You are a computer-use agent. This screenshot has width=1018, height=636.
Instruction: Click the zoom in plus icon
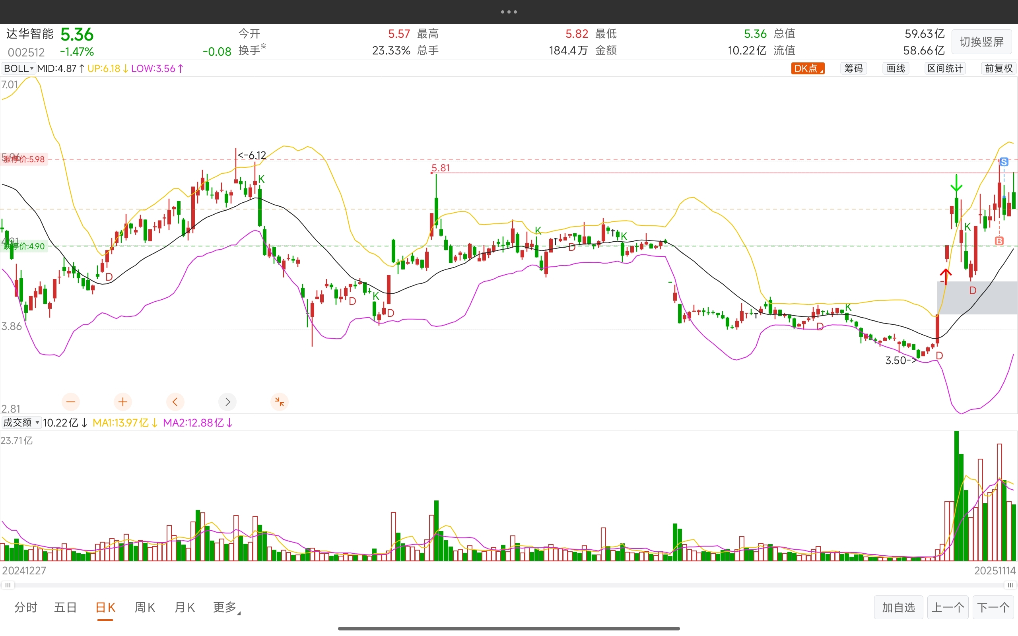click(123, 402)
